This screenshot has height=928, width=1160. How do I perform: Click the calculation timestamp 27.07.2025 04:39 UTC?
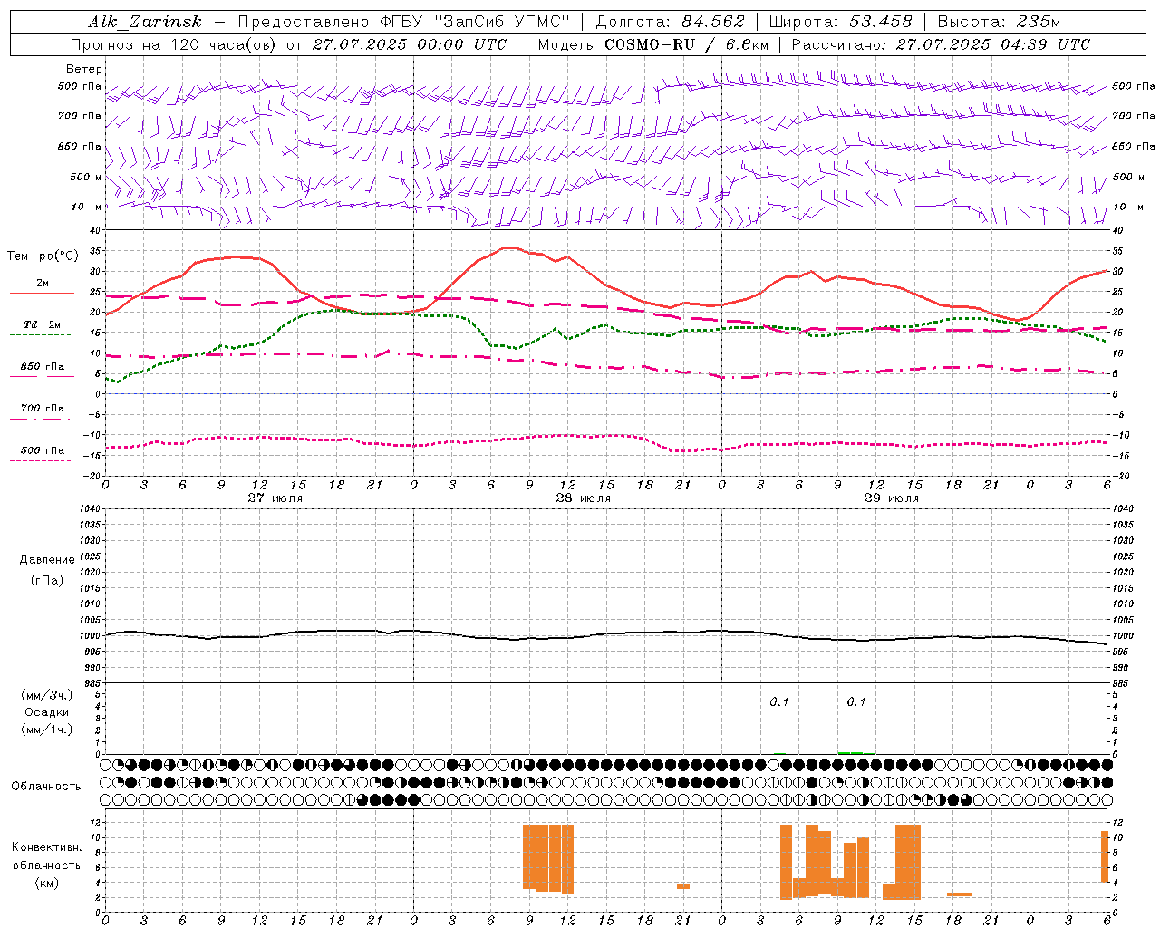pos(993,44)
